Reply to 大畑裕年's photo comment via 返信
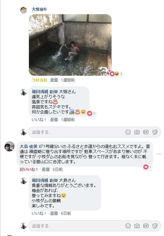Screen dimensions: 164x236 54,80
